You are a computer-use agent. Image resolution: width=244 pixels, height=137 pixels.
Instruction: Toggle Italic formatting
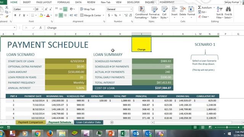click(19, 15)
